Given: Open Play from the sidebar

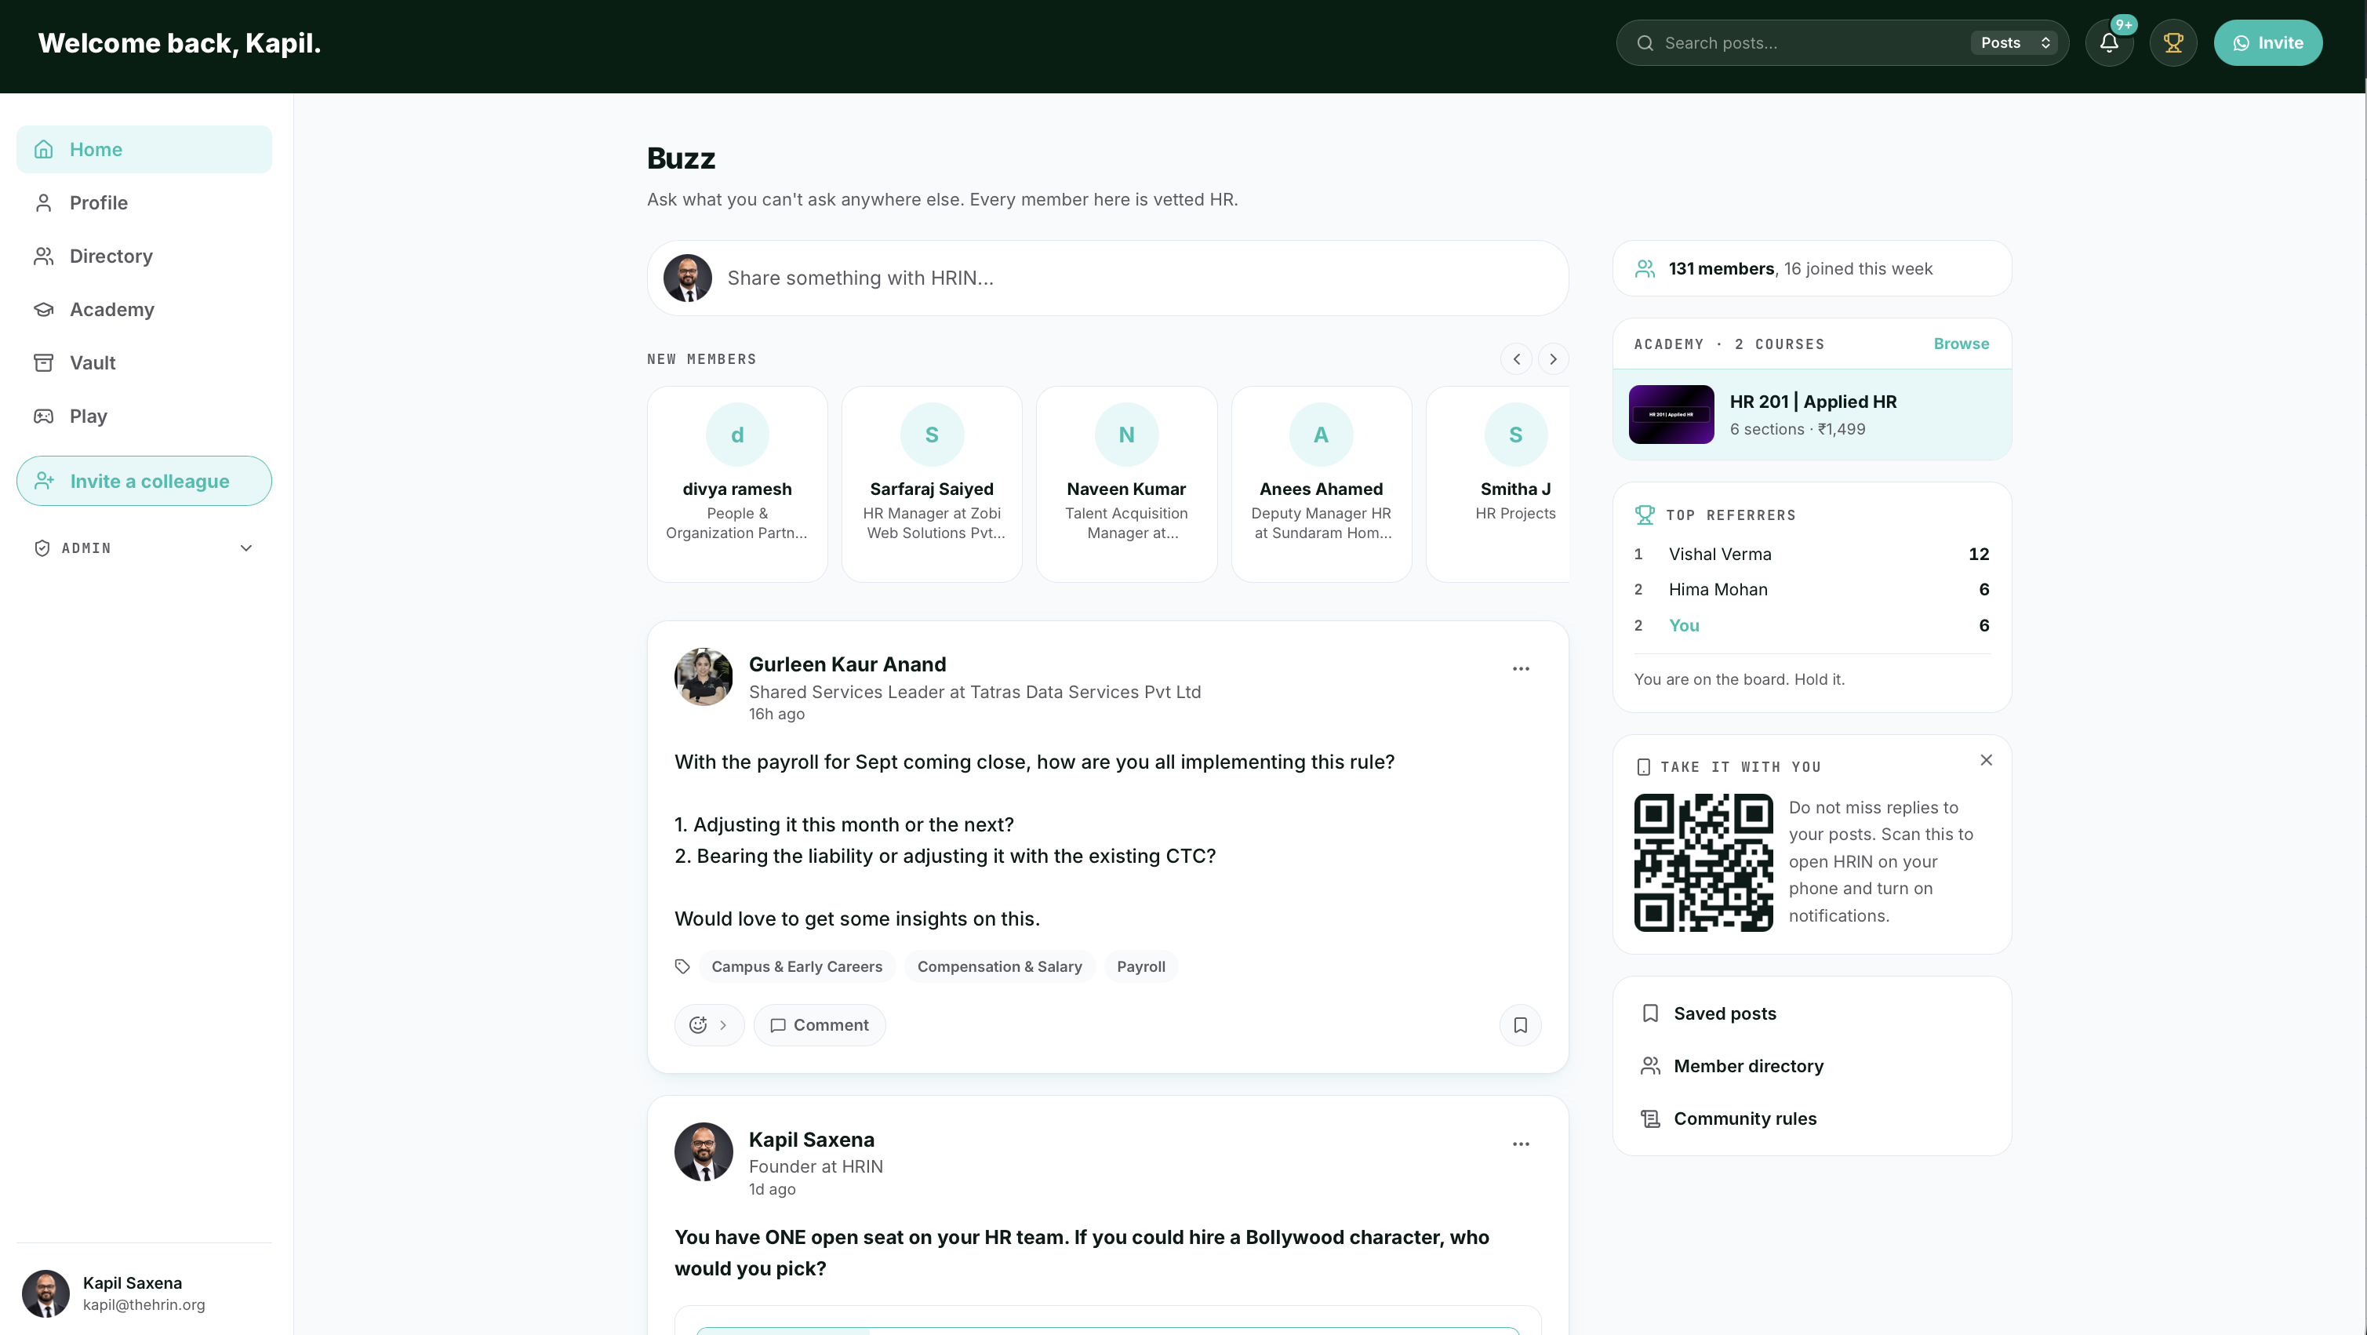Looking at the screenshot, I should pos(144,417).
